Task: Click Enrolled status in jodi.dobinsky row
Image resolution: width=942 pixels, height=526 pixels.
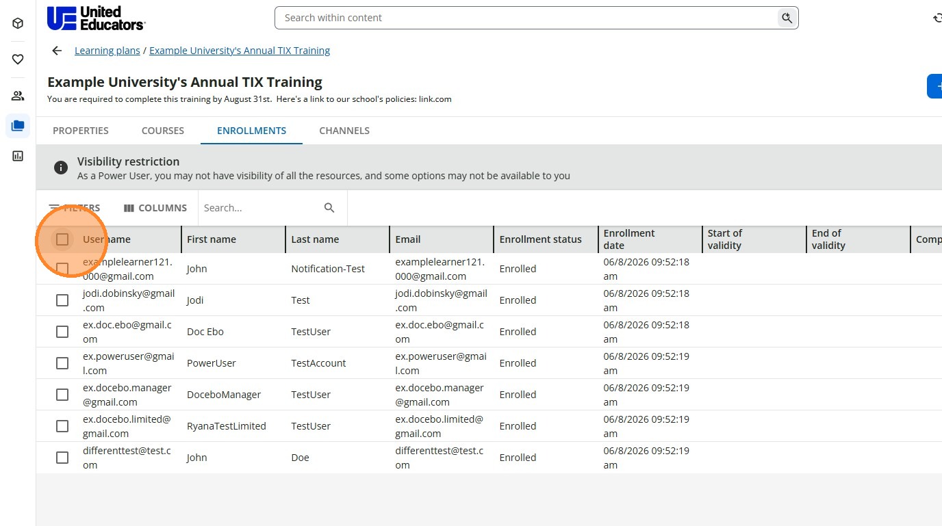Action: [518, 300]
